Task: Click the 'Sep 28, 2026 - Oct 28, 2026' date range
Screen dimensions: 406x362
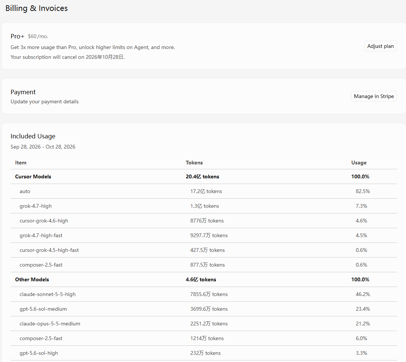Action: [43, 147]
